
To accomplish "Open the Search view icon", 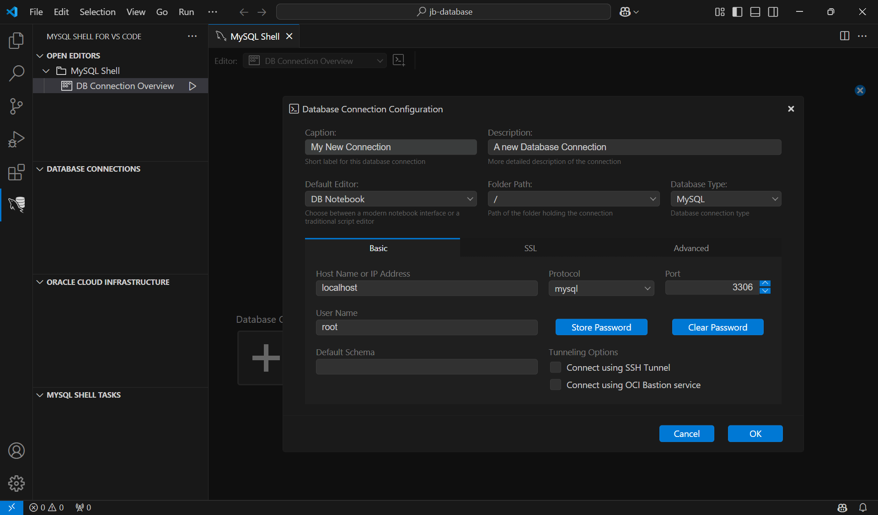I will 16,73.
